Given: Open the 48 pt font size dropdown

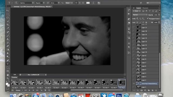Looking at the screenshot, I should [x=59, y=3].
